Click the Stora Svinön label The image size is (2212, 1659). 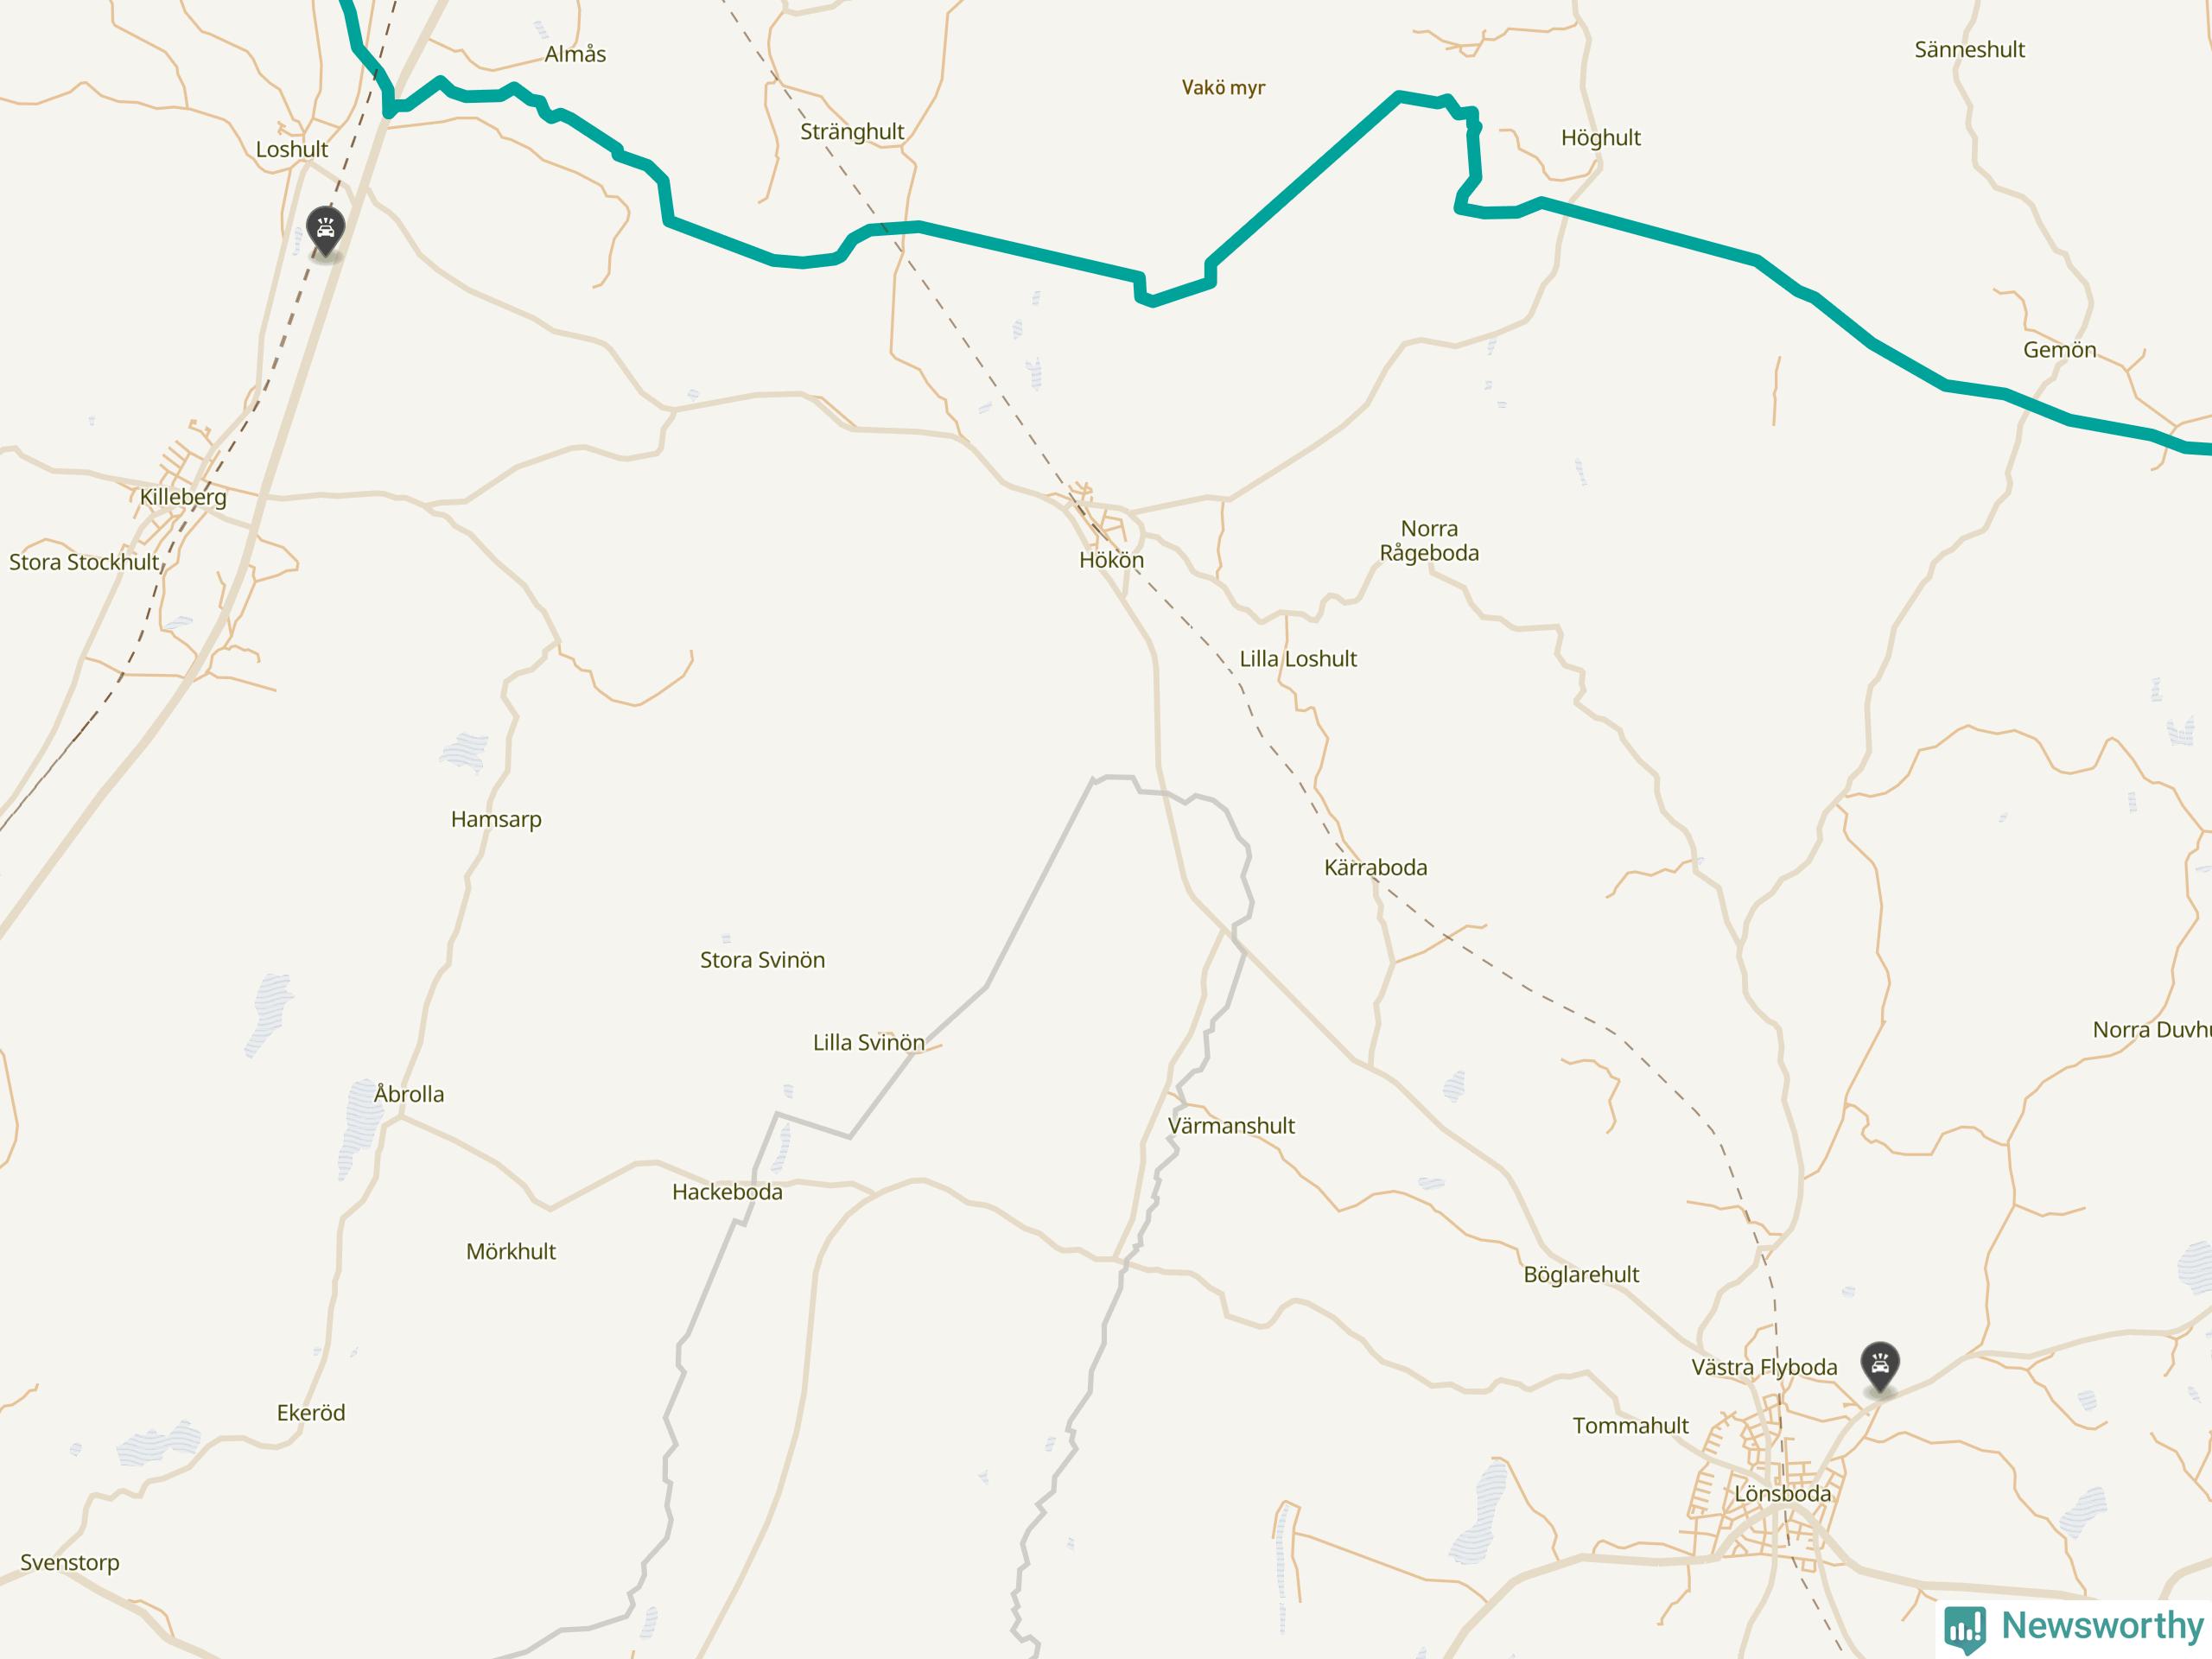click(x=762, y=960)
